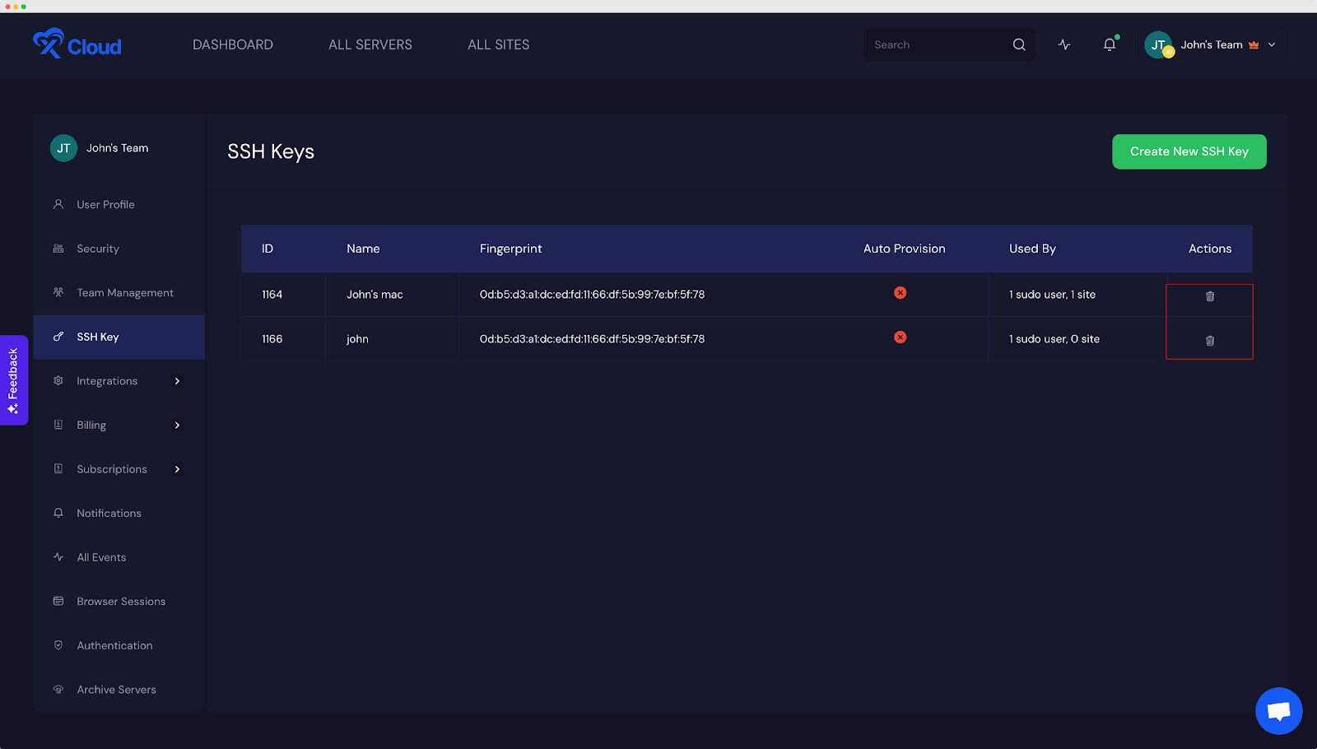Delete SSH key 1164 with the trash icon
Viewport: 1317px width, 749px height.
click(1209, 295)
